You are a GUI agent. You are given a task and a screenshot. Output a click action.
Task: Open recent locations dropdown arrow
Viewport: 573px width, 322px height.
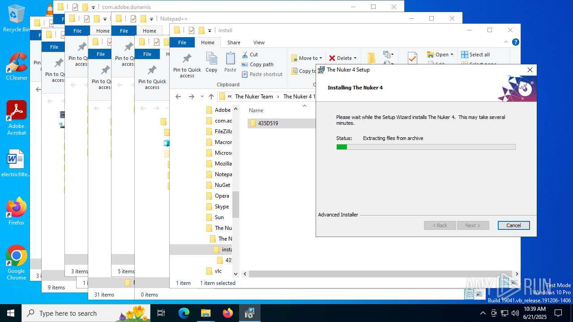(202, 97)
